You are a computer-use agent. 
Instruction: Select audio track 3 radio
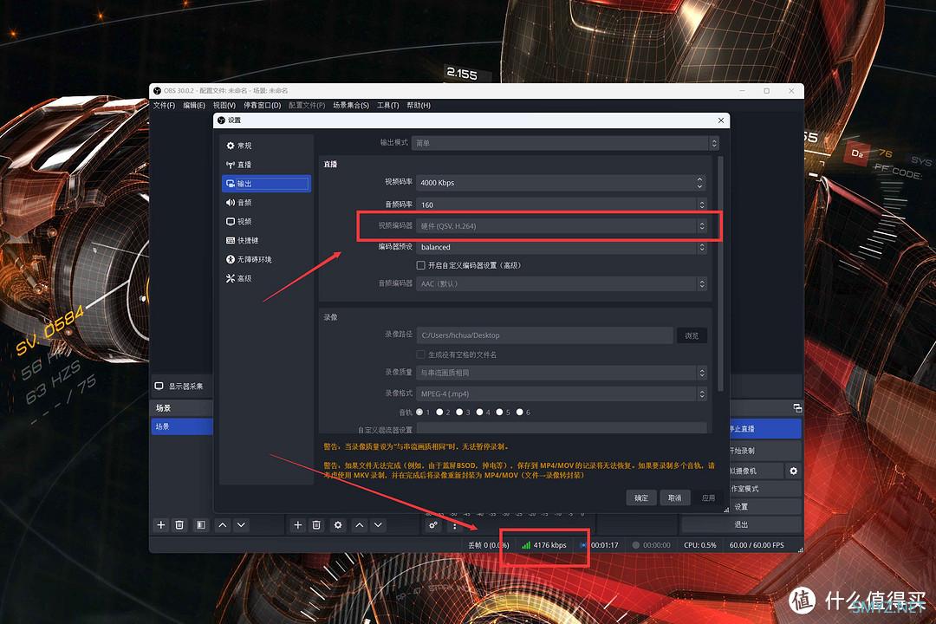(x=459, y=412)
